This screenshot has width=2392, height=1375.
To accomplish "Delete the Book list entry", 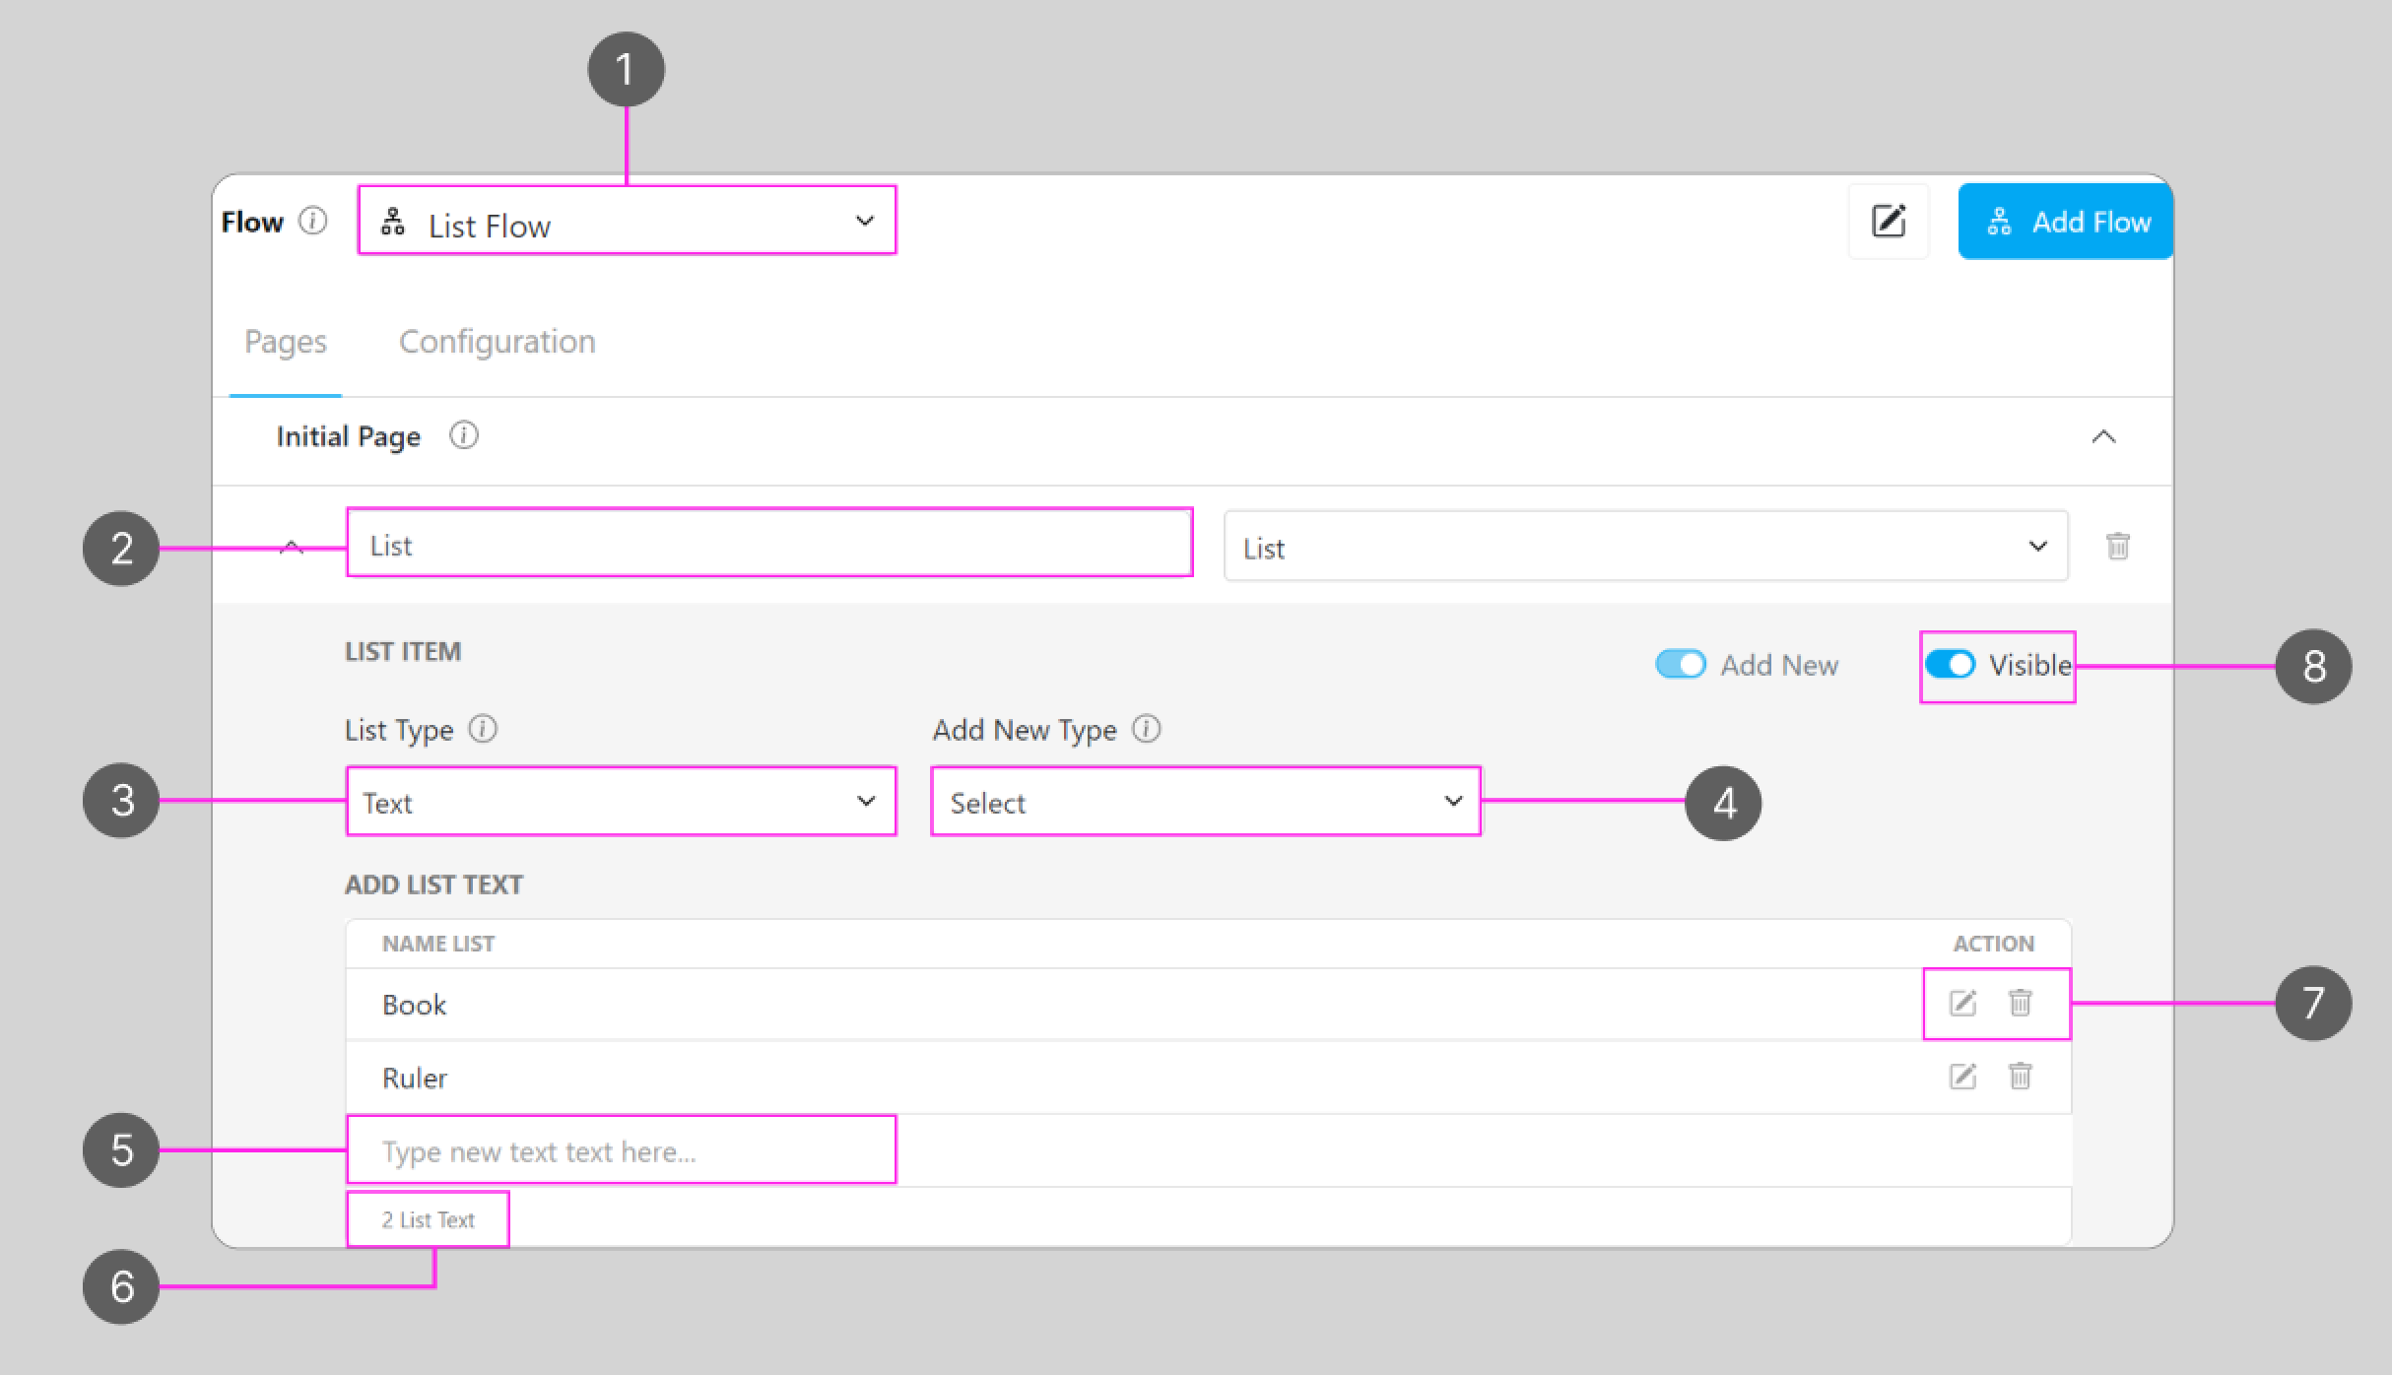I will (x=2020, y=1004).
